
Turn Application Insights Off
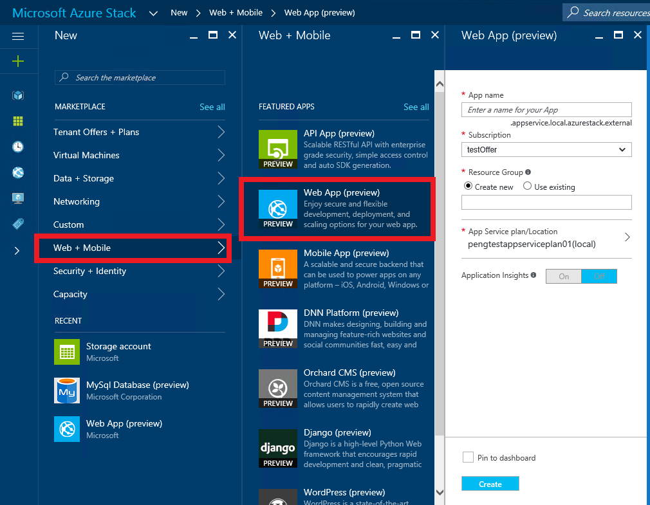[x=599, y=277]
